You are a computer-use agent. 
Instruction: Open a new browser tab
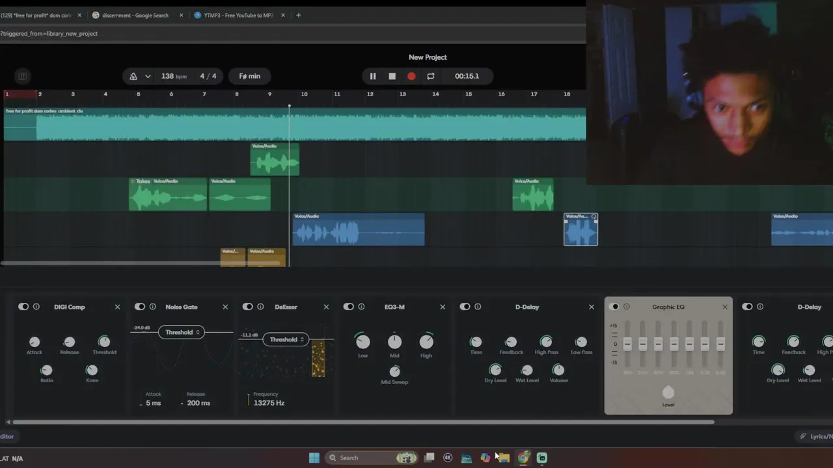298,15
